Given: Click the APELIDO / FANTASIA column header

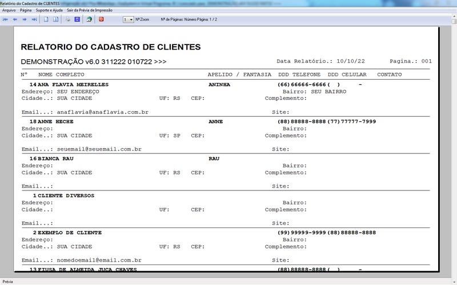Looking at the screenshot, I should 239,75.
